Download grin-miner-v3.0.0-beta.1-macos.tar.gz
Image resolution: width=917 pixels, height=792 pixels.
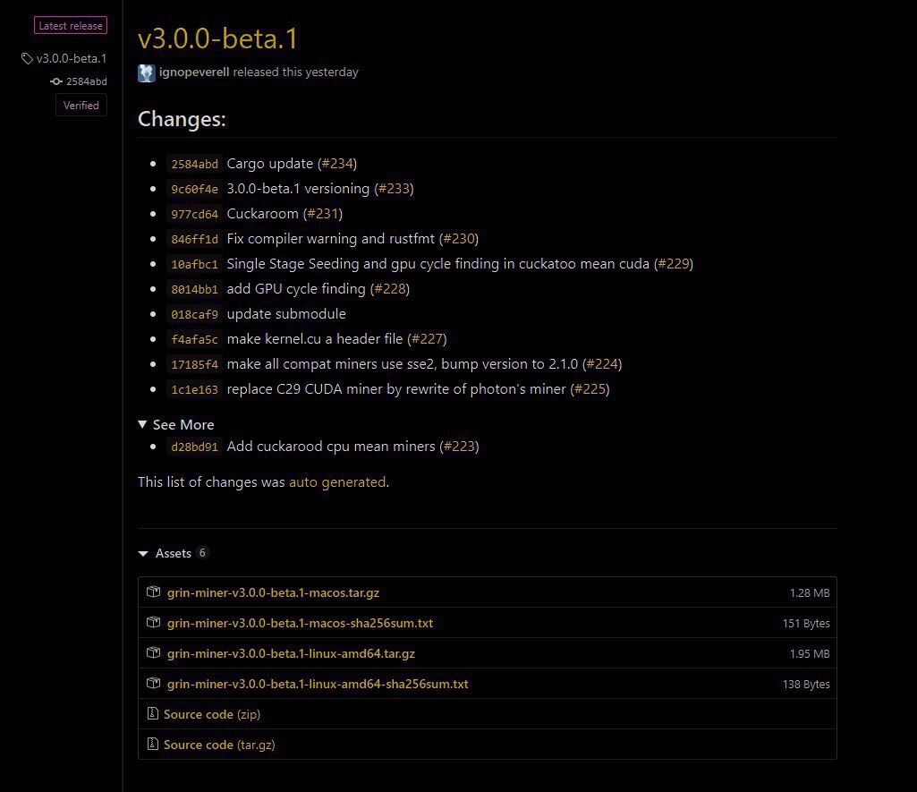273,592
